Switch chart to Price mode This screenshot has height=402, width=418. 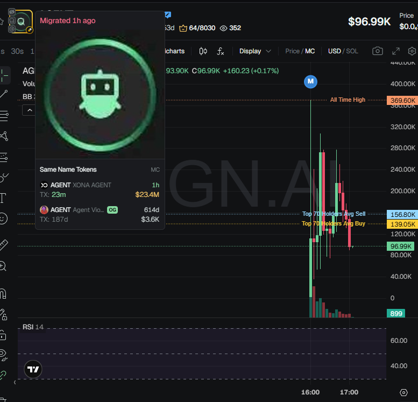tap(292, 51)
